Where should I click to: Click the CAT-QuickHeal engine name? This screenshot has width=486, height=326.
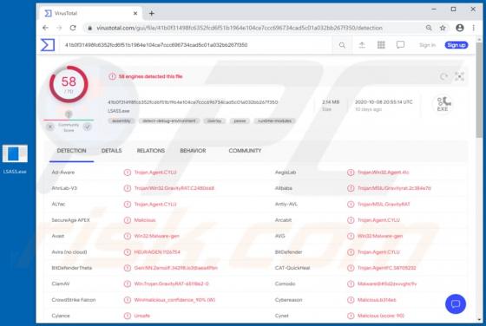[x=292, y=268]
